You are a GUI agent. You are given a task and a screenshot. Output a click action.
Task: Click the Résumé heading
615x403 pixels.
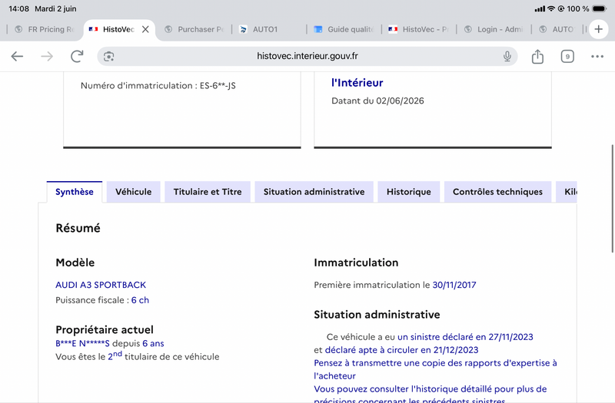78,228
